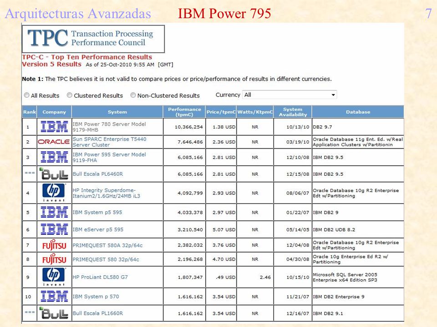Click the Arquitecturas Avanzadas slide title
This screenshot has width=437, height=327.
[78, 14]
